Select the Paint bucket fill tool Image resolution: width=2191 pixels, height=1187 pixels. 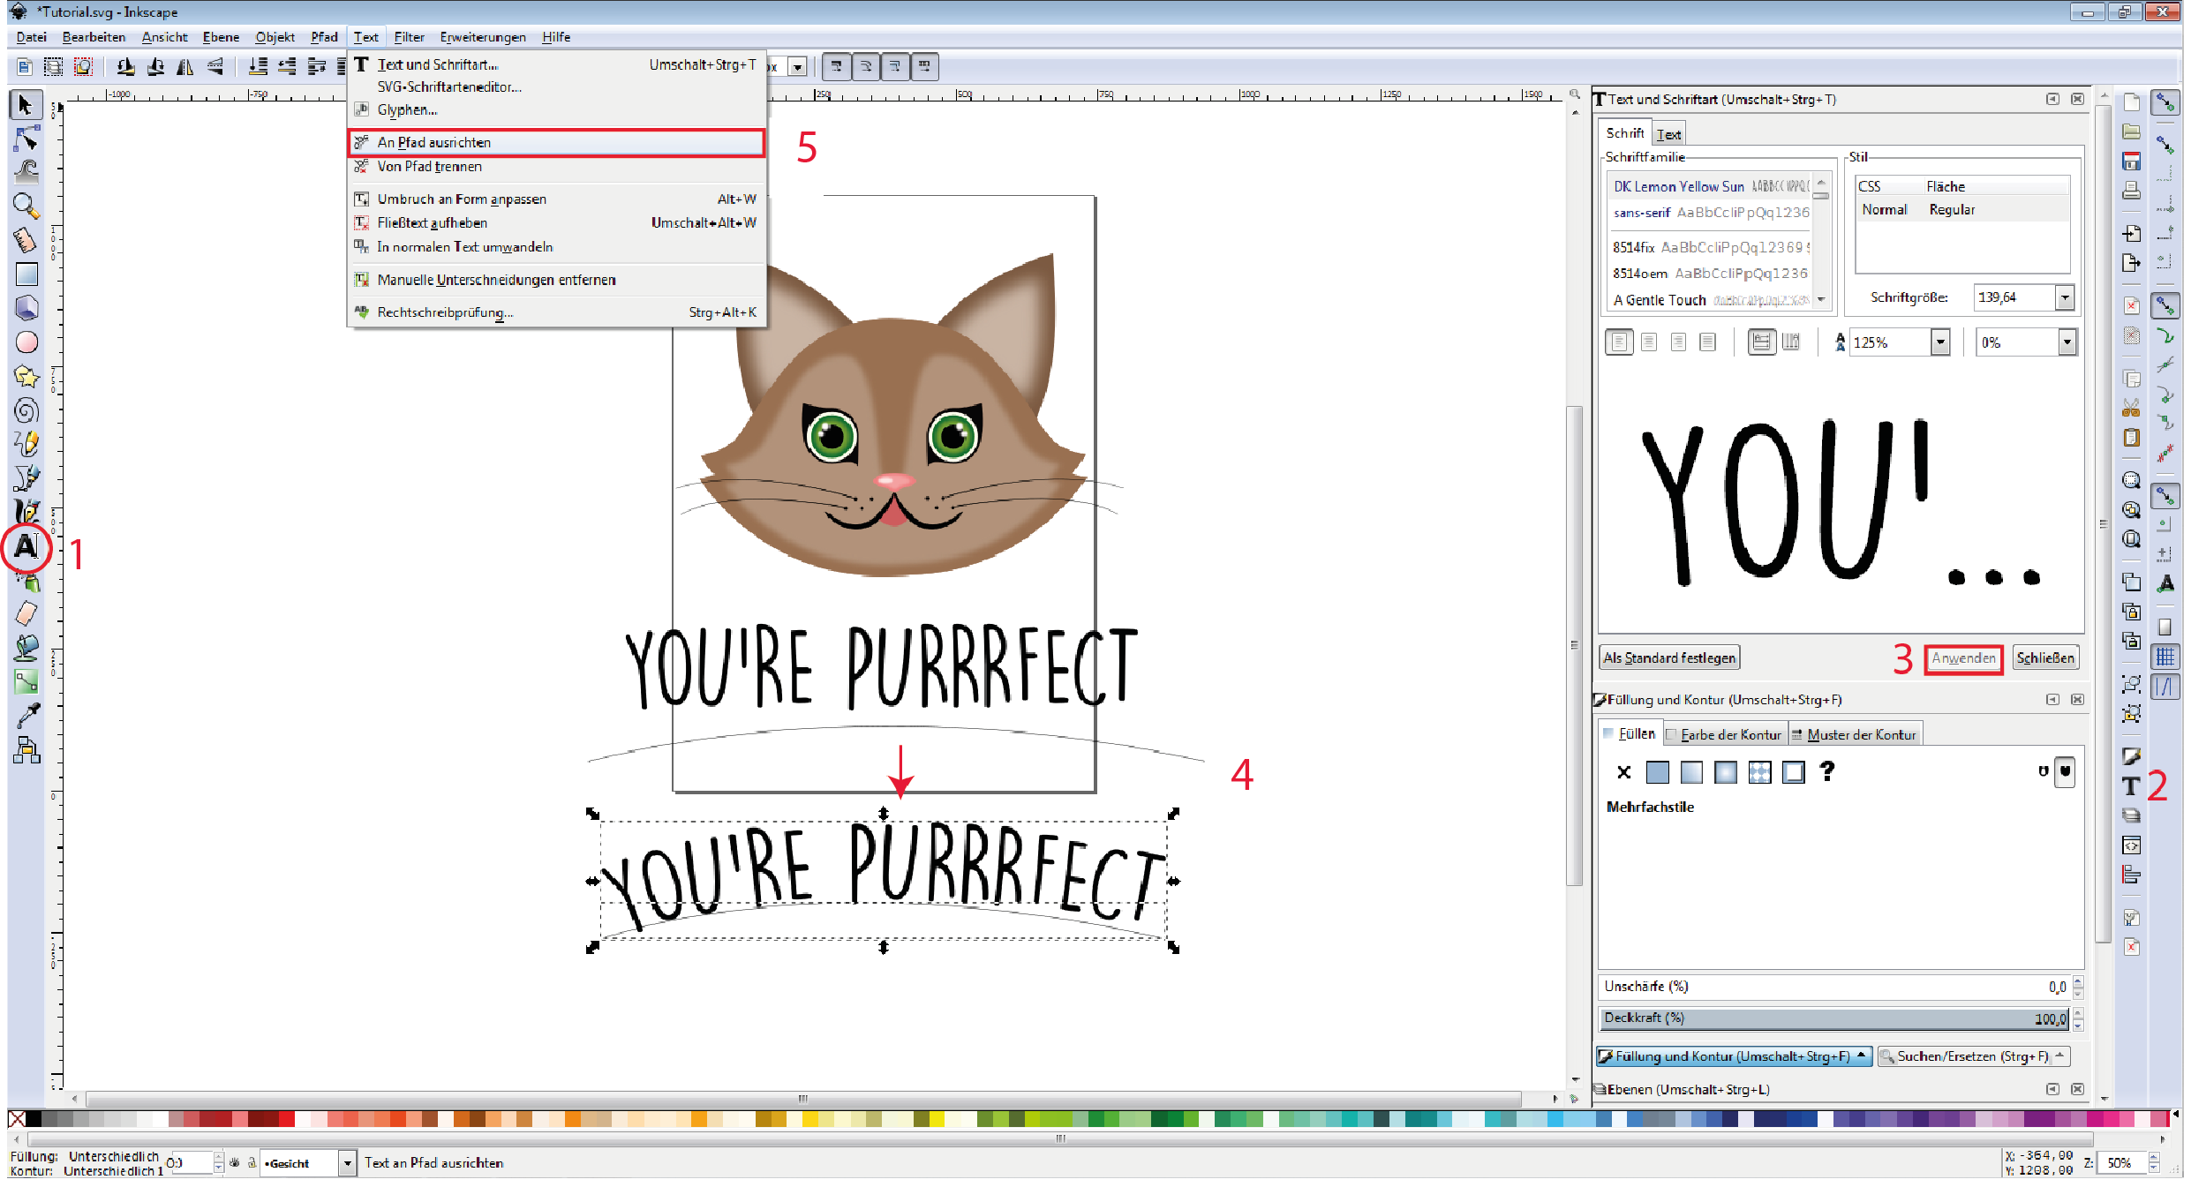pos(26,647)
